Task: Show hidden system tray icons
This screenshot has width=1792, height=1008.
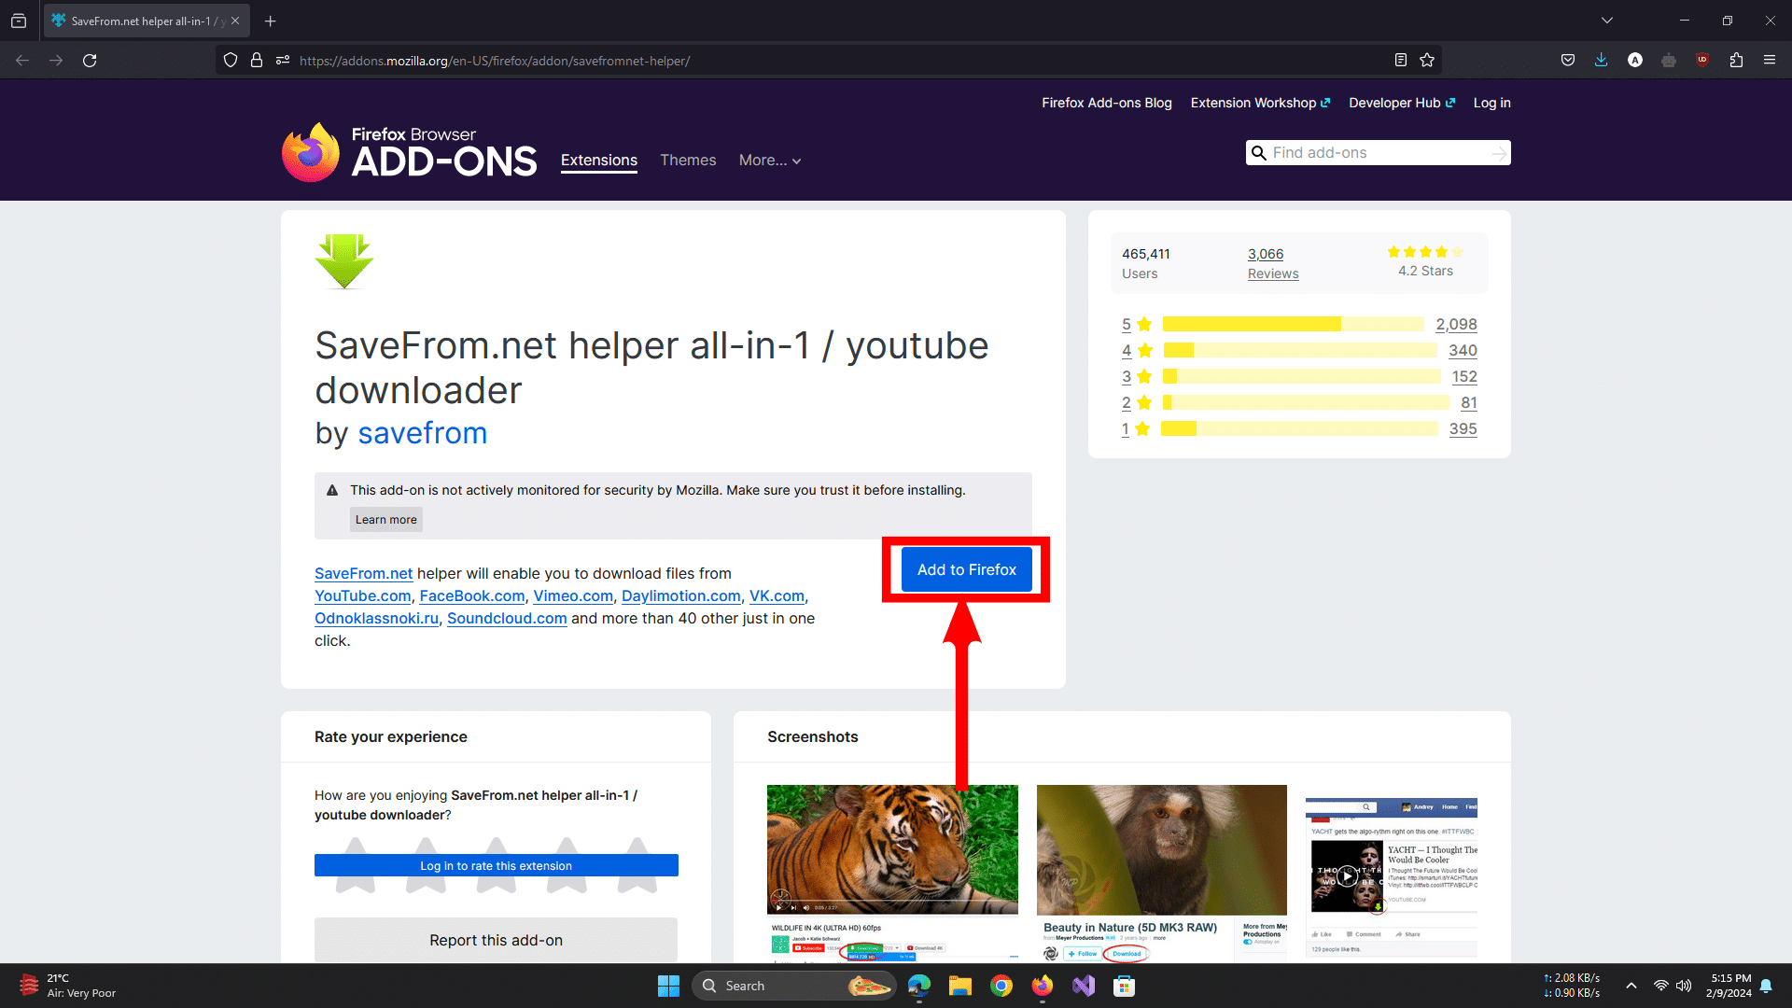Action: (x=1631, y=986)
